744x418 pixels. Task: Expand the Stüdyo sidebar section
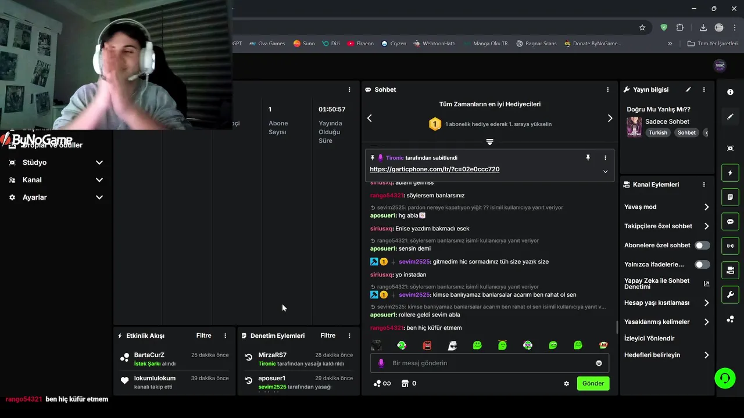56,163
